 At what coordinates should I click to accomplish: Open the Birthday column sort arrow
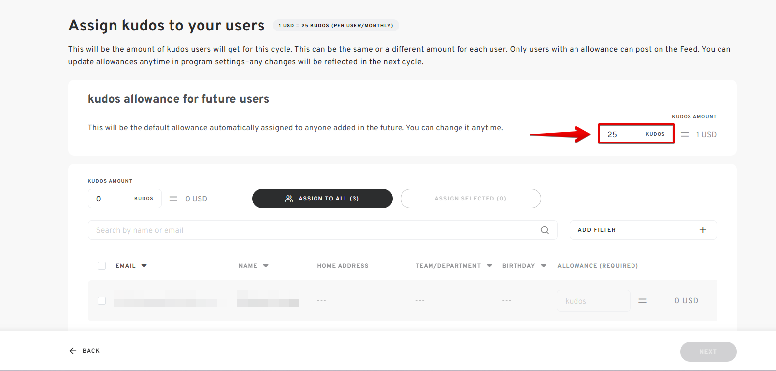coord(544,266)
